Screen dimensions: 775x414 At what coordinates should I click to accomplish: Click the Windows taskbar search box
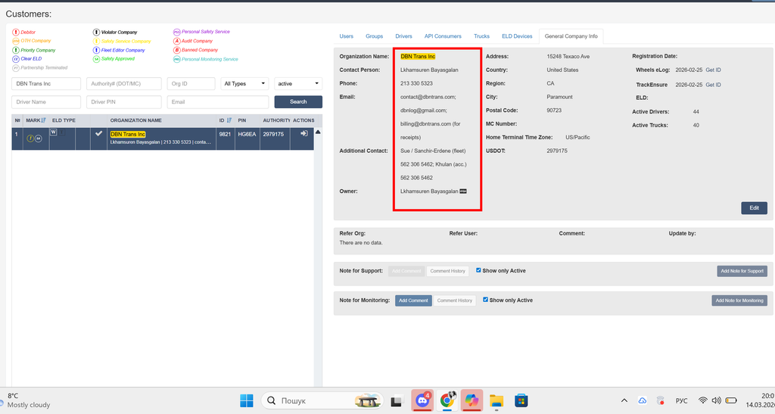pyautogui.click(x=322, y=400)
